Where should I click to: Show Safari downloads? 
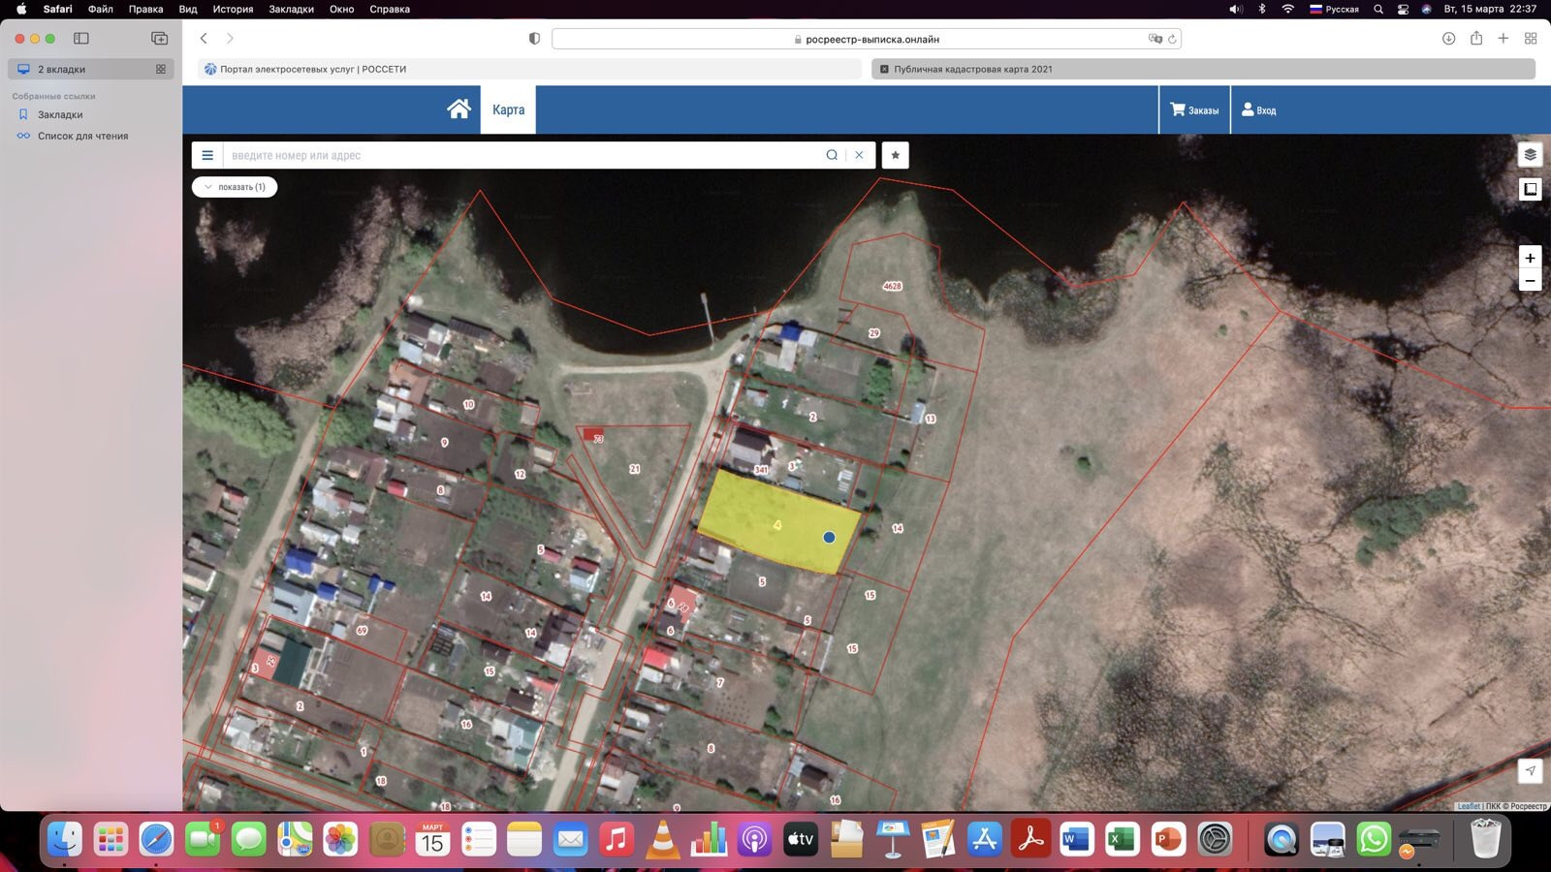[1448, 39]
